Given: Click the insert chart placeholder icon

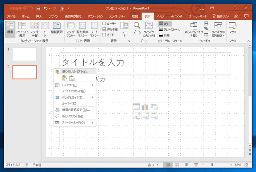Looking at the screenshot, I should [145, 107].
